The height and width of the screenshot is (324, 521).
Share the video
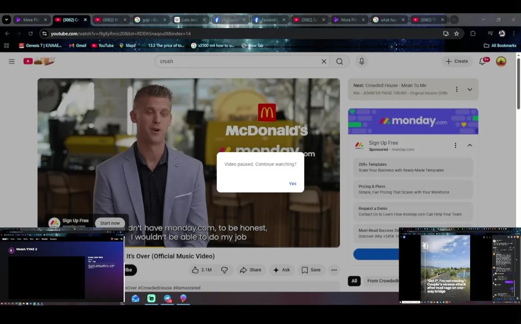click(x=250, y=270)
